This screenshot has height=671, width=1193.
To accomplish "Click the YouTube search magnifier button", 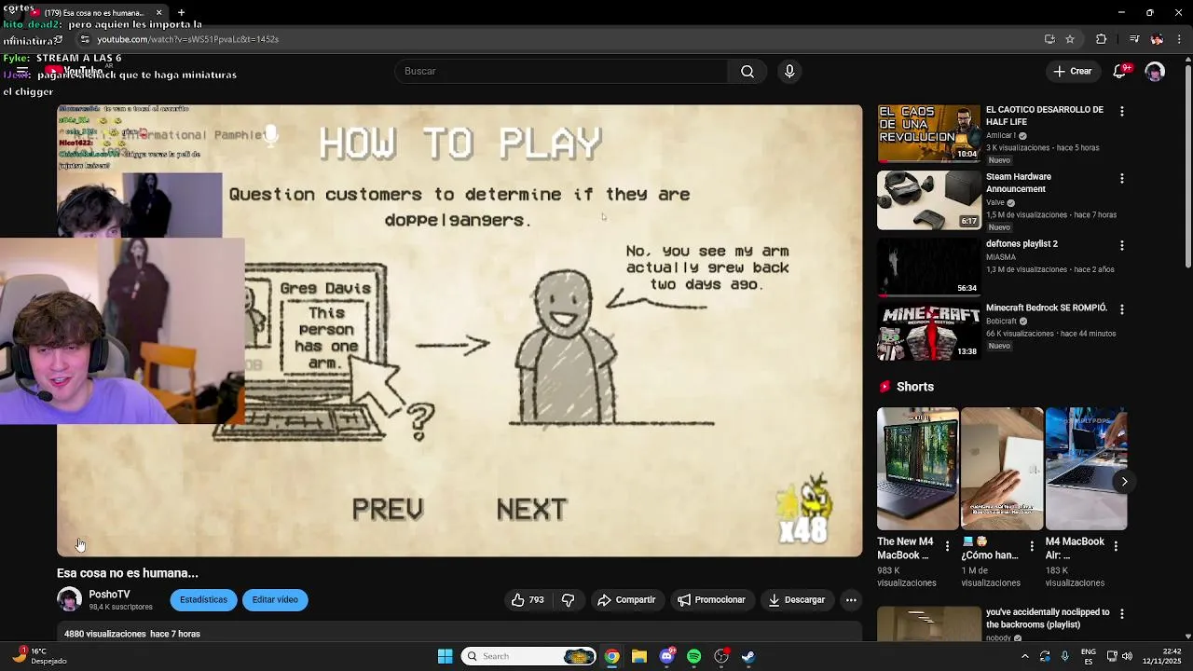I will 747,72.
